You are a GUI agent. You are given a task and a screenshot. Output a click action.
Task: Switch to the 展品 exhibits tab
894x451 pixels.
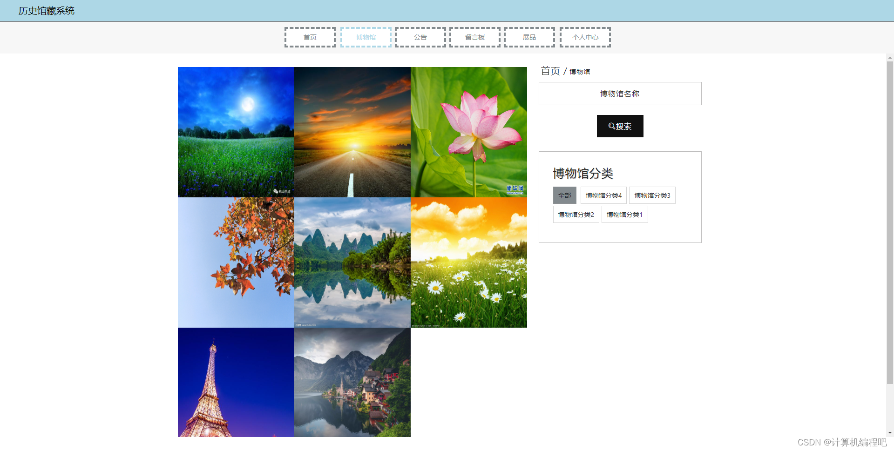(x=529, y=37)
